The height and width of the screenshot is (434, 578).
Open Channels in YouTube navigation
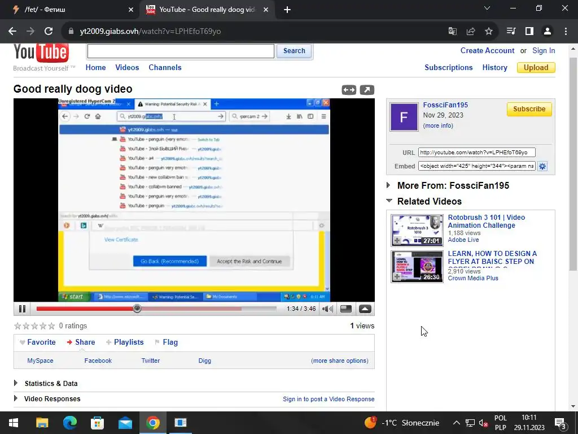click(165, 68)
